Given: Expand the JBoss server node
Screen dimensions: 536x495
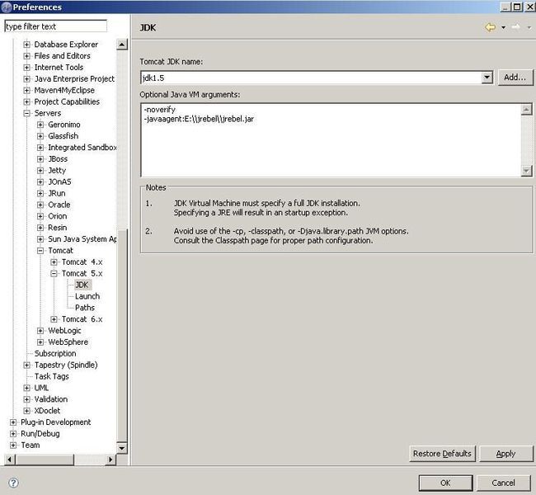Looking at the screenshot, I should (40, 158).
